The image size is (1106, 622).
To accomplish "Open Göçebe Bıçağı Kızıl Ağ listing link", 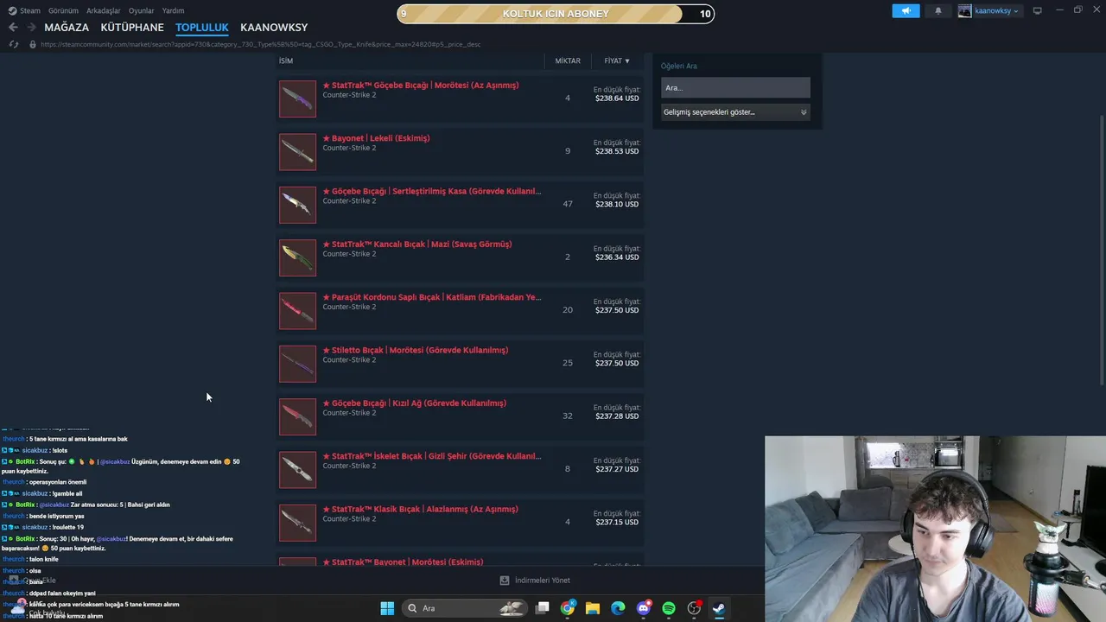I will tap(415, 403).
